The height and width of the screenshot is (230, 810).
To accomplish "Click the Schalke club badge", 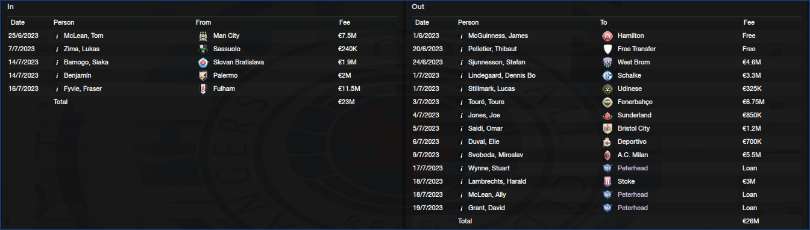I will pyautogui.click(x=607, y=75).
